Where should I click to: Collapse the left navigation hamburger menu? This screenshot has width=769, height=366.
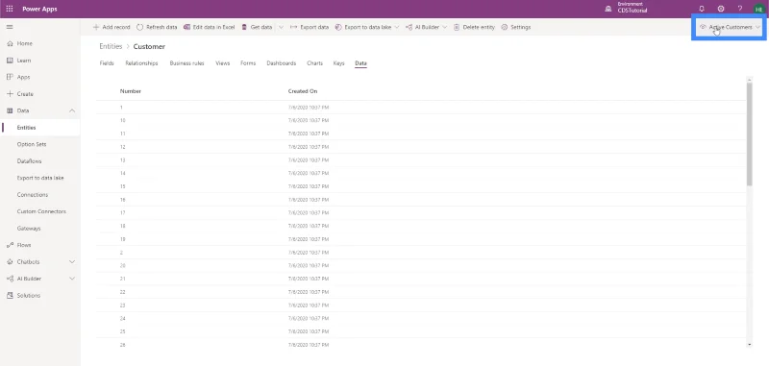pyautogui.click(x=10, y=27)
